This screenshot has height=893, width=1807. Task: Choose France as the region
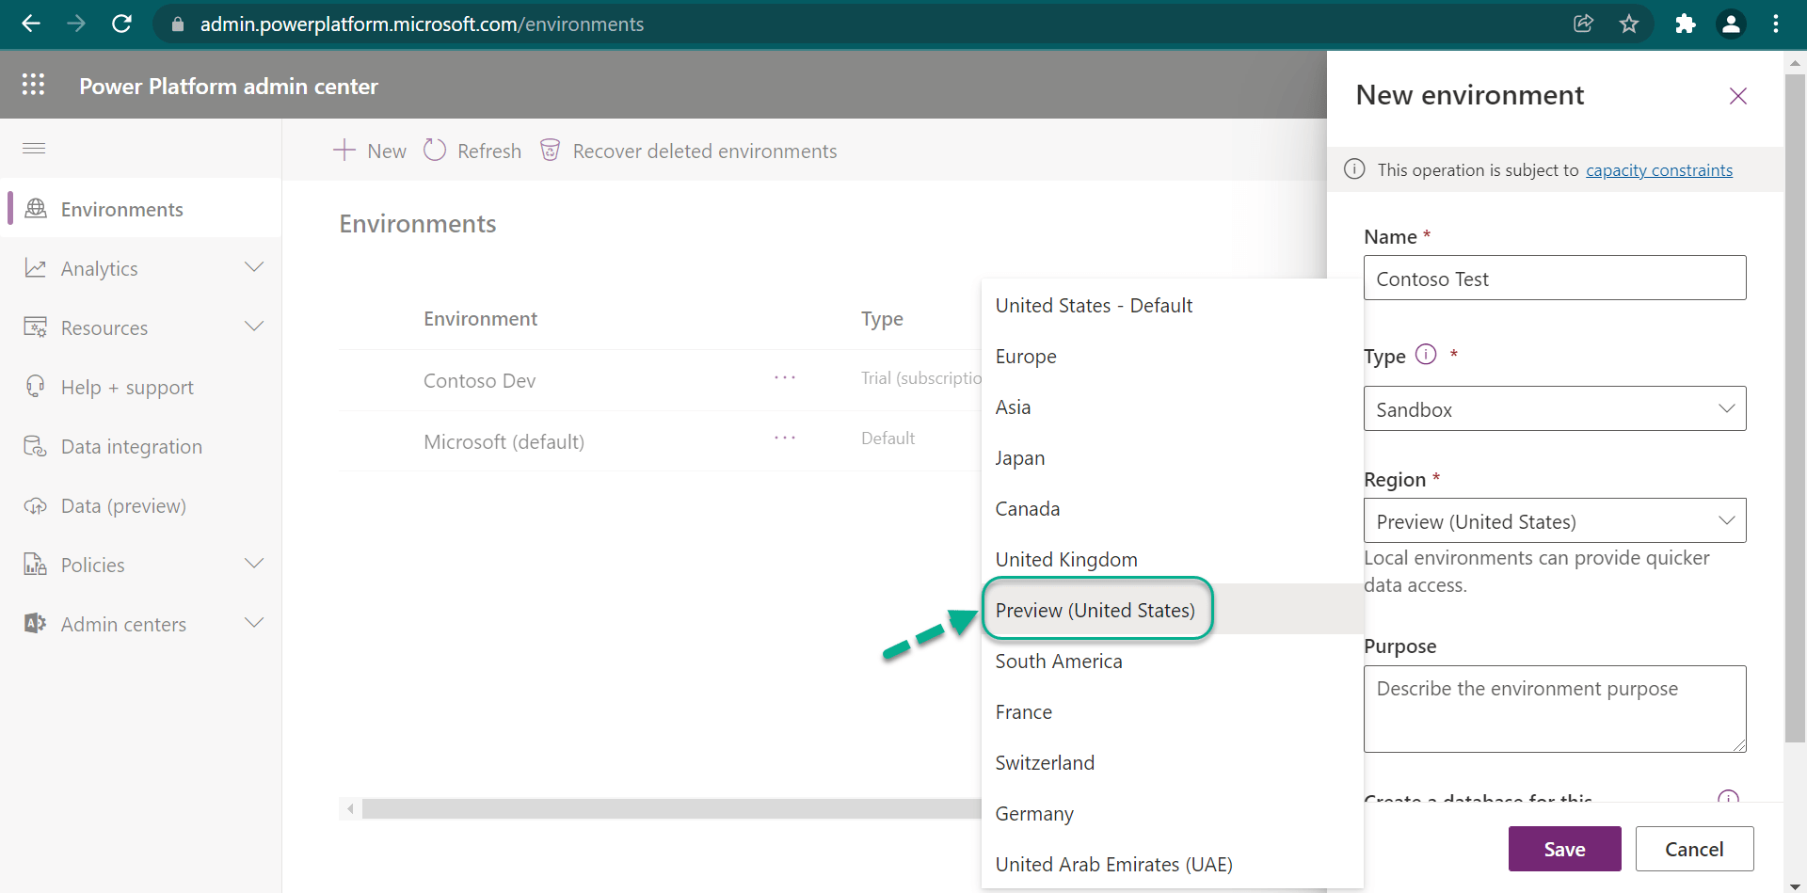tap(1172, 711)
